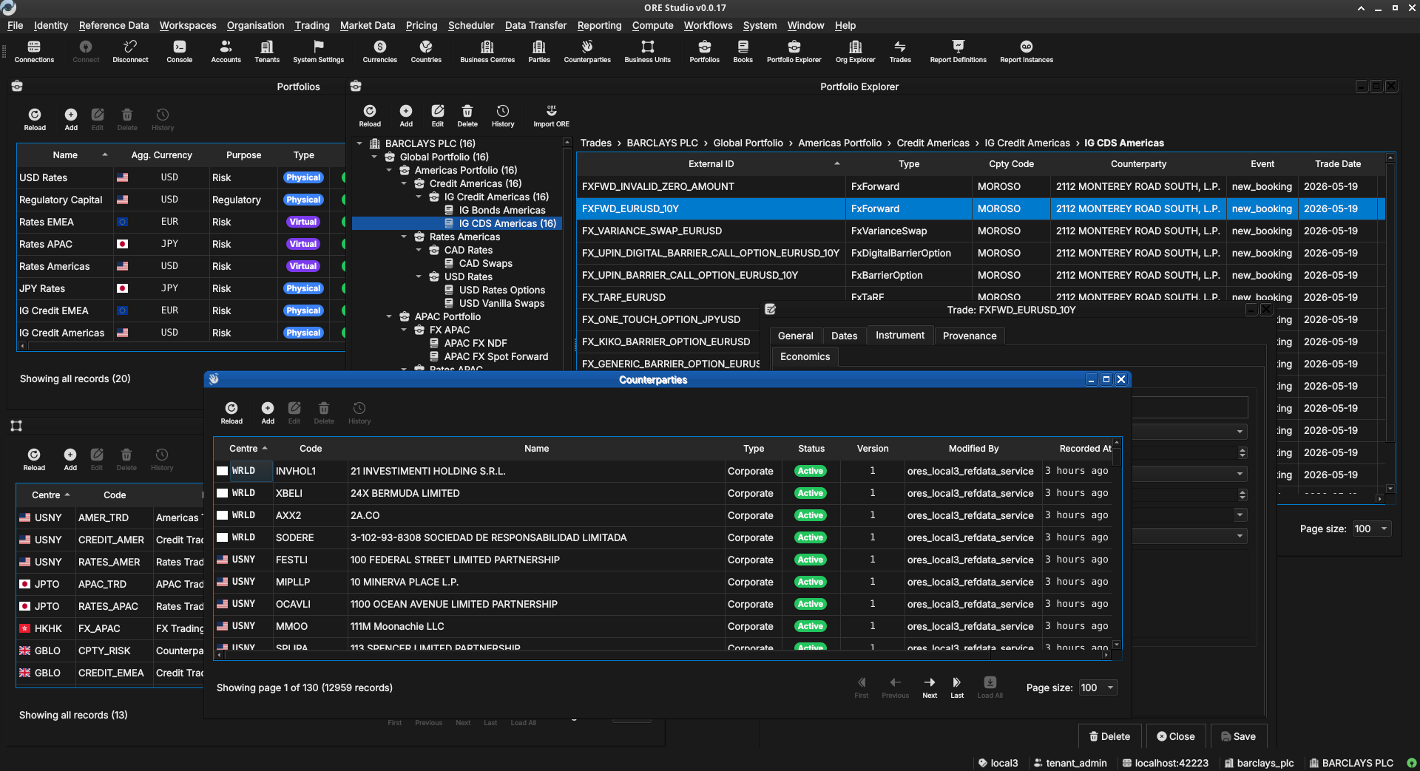The width and height of the screenshot is (1420, 771).
Task: Collapse CAD Rates tree node
Action: (419, 250)
